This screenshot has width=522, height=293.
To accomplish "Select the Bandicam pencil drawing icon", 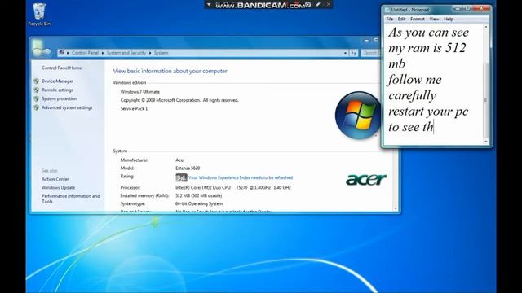I will pyautogui.click(x=318, y=4).
